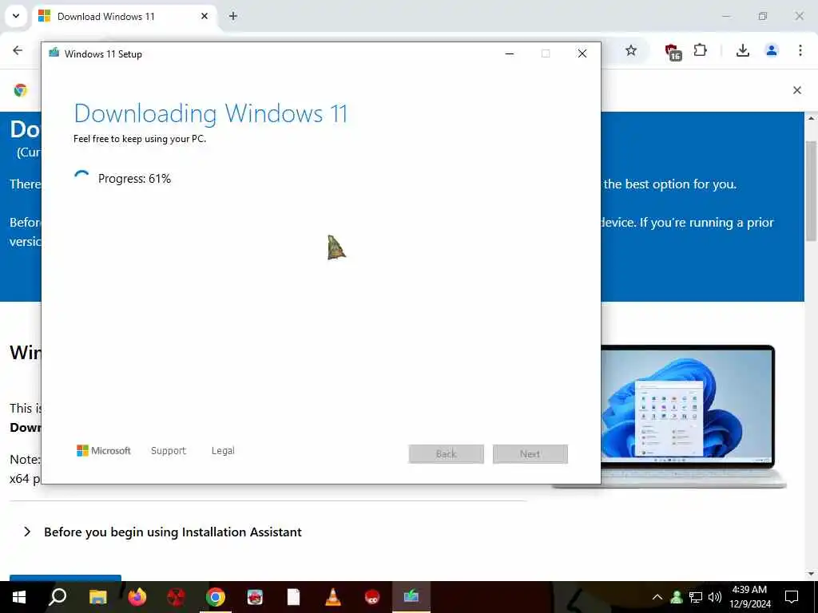Click the Windows 11 Setup title icon
Screen dimensions: 818x613
54,53
